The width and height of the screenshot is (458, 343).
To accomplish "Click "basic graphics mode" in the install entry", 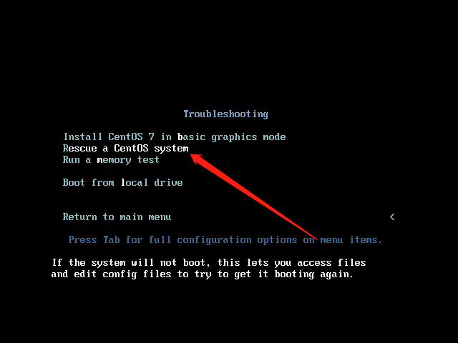I will click(232, 136).
